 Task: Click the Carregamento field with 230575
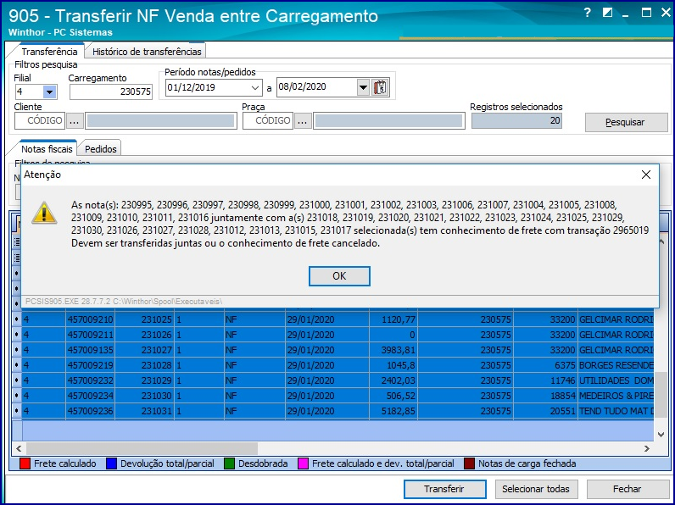pos(111,92)
